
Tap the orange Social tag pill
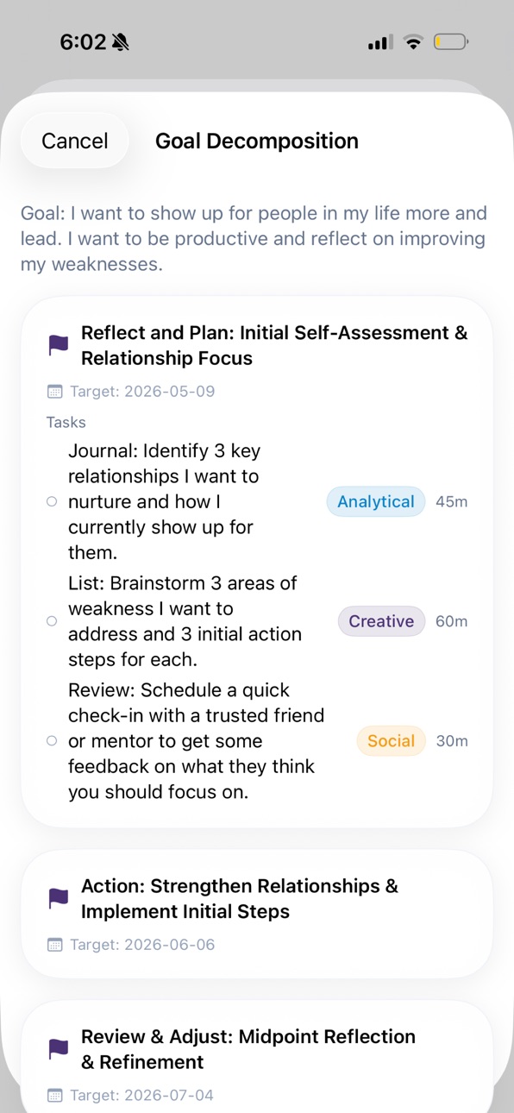point(391,740)
